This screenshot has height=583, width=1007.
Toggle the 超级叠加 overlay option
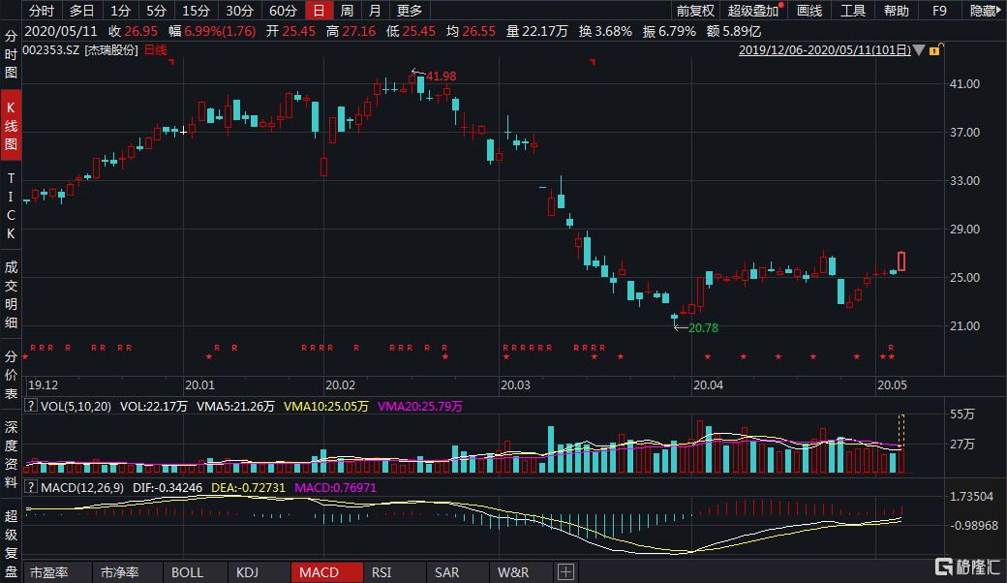[752, 11]
